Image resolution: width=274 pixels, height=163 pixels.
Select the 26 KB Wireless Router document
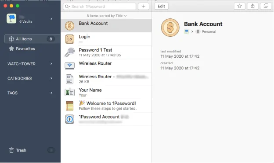point(106,79)
